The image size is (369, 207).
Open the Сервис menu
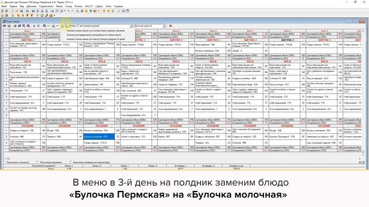[x=99, y=6]
